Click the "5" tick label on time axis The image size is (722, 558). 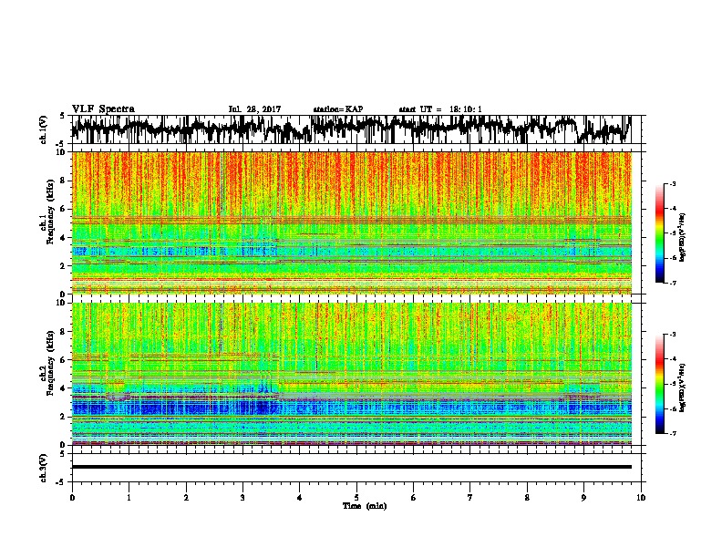coord(356,497)
